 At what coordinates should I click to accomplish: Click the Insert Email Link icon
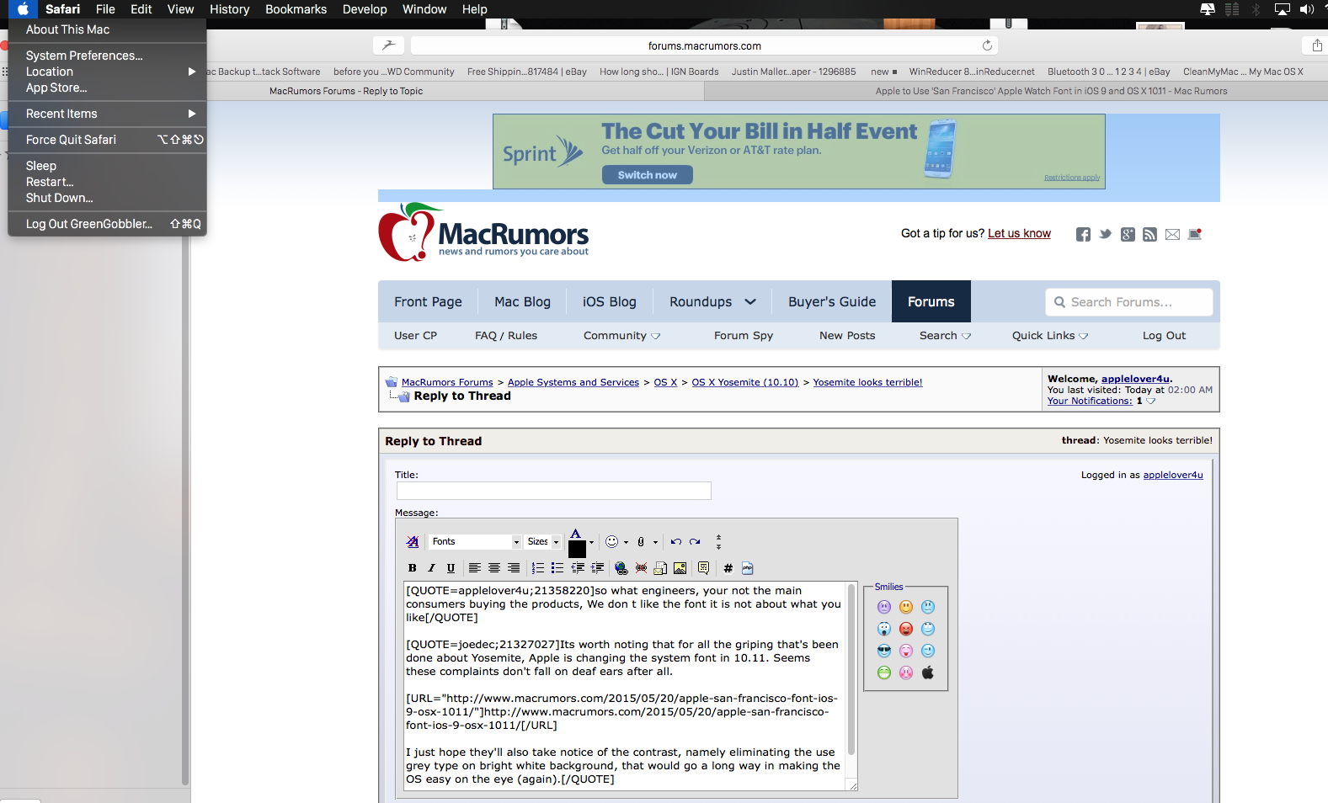(660, 568)
